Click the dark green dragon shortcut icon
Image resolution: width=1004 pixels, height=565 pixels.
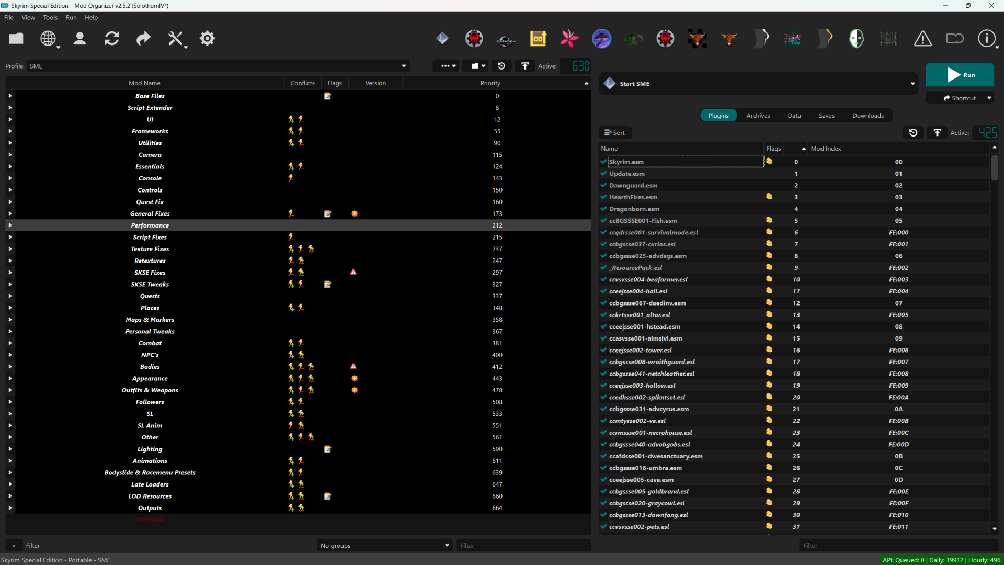633,39
